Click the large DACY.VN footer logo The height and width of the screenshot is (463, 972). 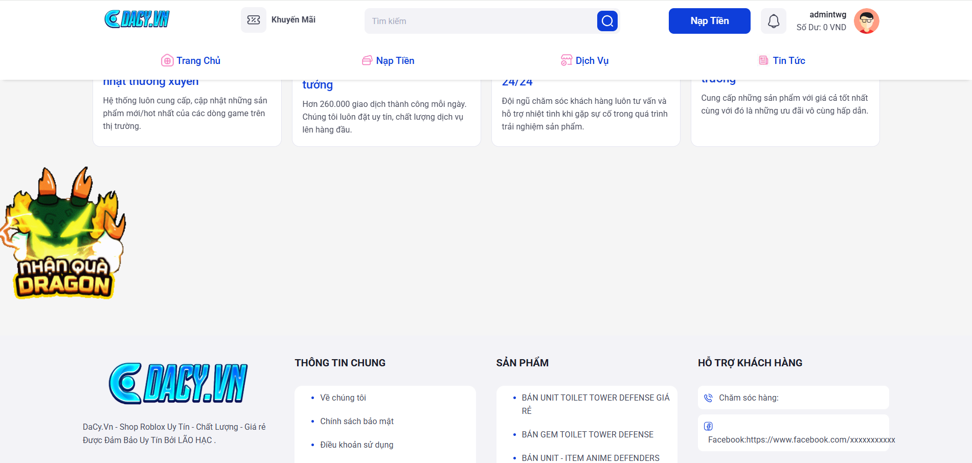pos(178,384)
